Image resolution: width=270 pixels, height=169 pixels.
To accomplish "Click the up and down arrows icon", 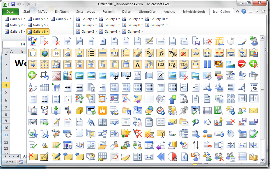I will tap(196, 145).
